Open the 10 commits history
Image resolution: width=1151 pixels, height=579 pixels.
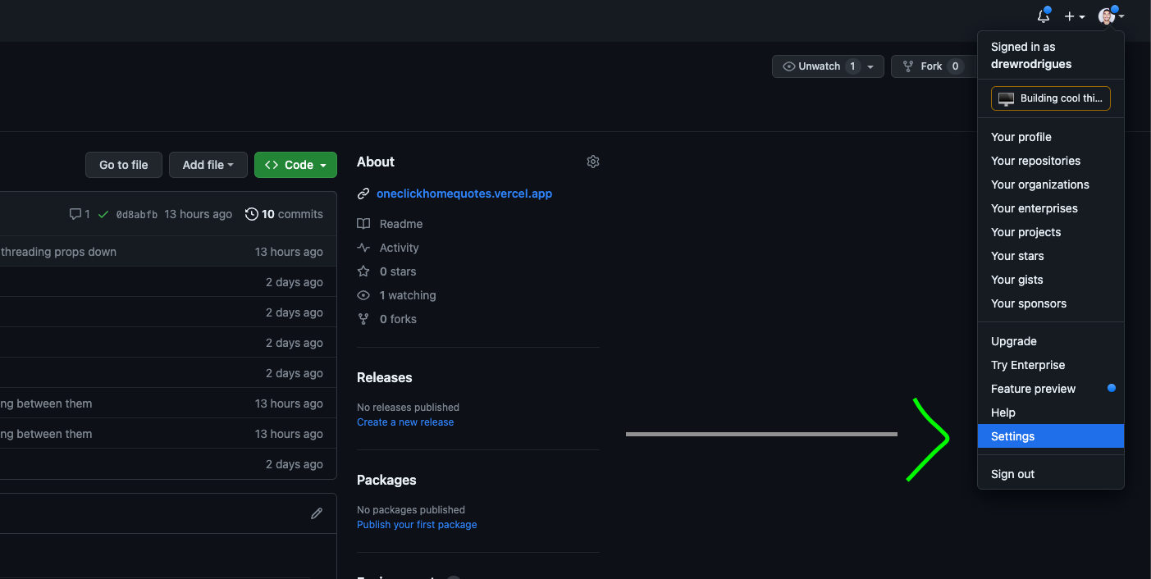[284, 214]
